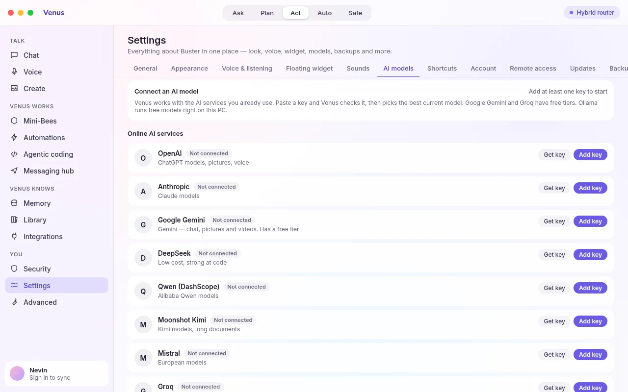
Task: Select the Act mode
Action: [x=296, y=13]
